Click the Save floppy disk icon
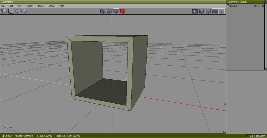The height and width of the screenshot is (138, 267). (11, 11)
